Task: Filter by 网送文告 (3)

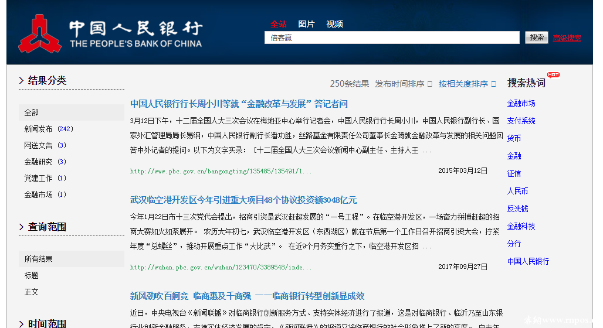Action: [x=45, y=146]
